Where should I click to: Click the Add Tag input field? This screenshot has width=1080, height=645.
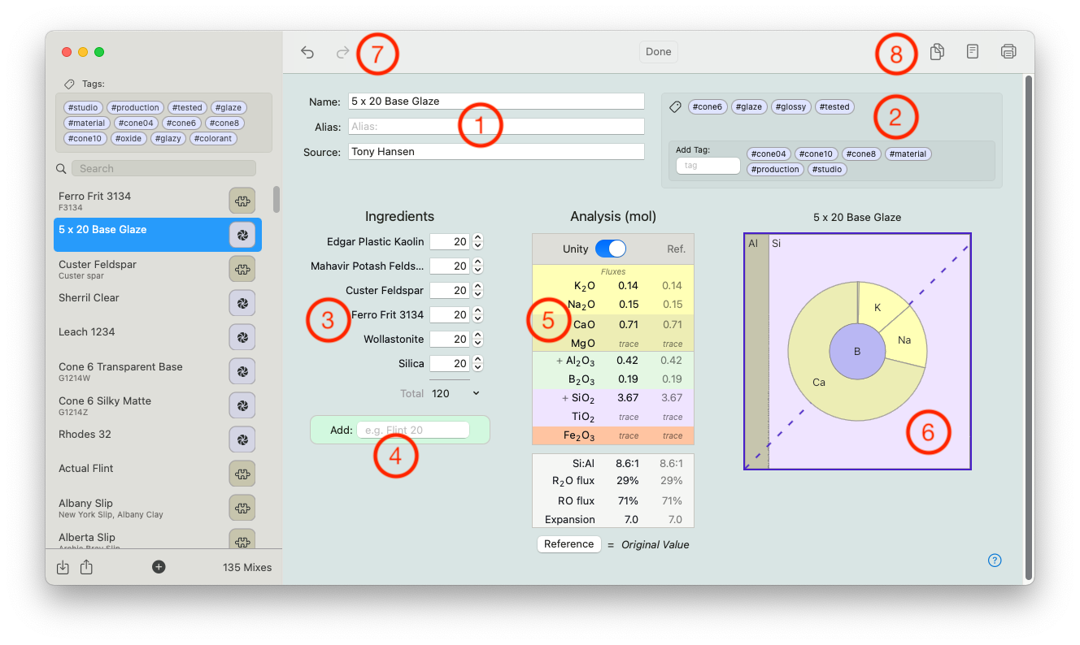point(708,165)
